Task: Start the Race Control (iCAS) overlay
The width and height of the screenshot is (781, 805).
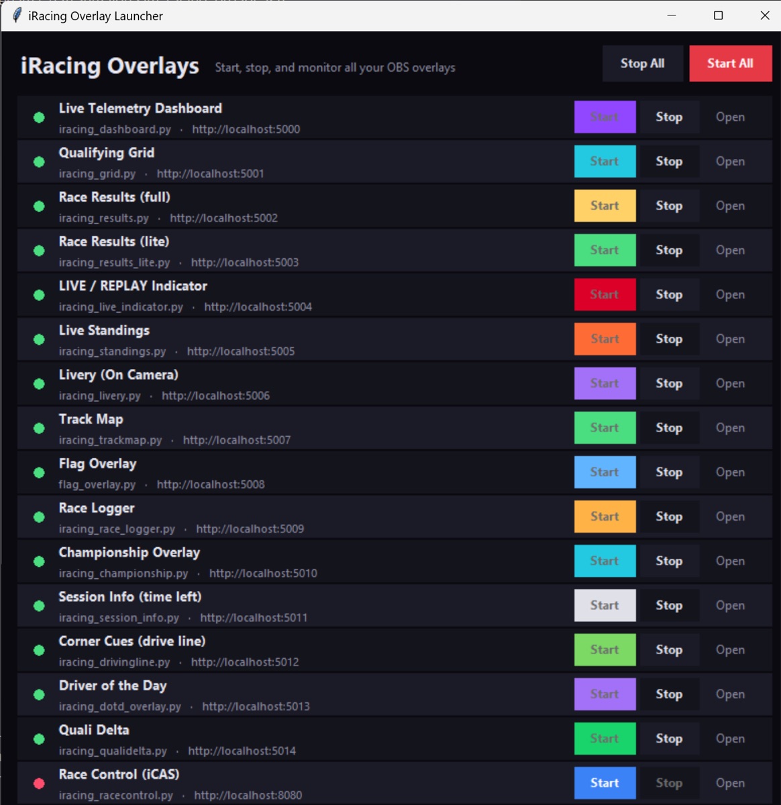Action: [605, 784]
